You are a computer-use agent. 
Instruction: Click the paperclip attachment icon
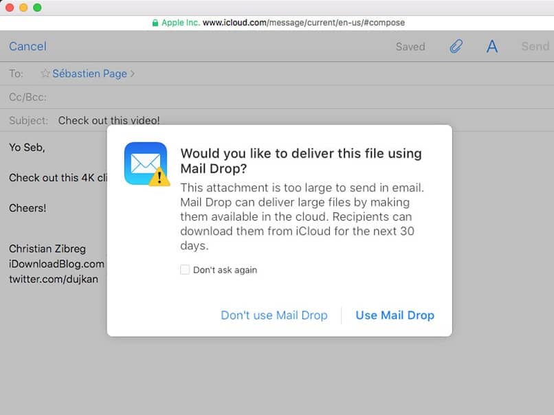(x=456, y=46)
